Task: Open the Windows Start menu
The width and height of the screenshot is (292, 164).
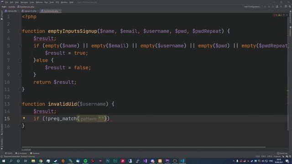Action: point(4,161)
